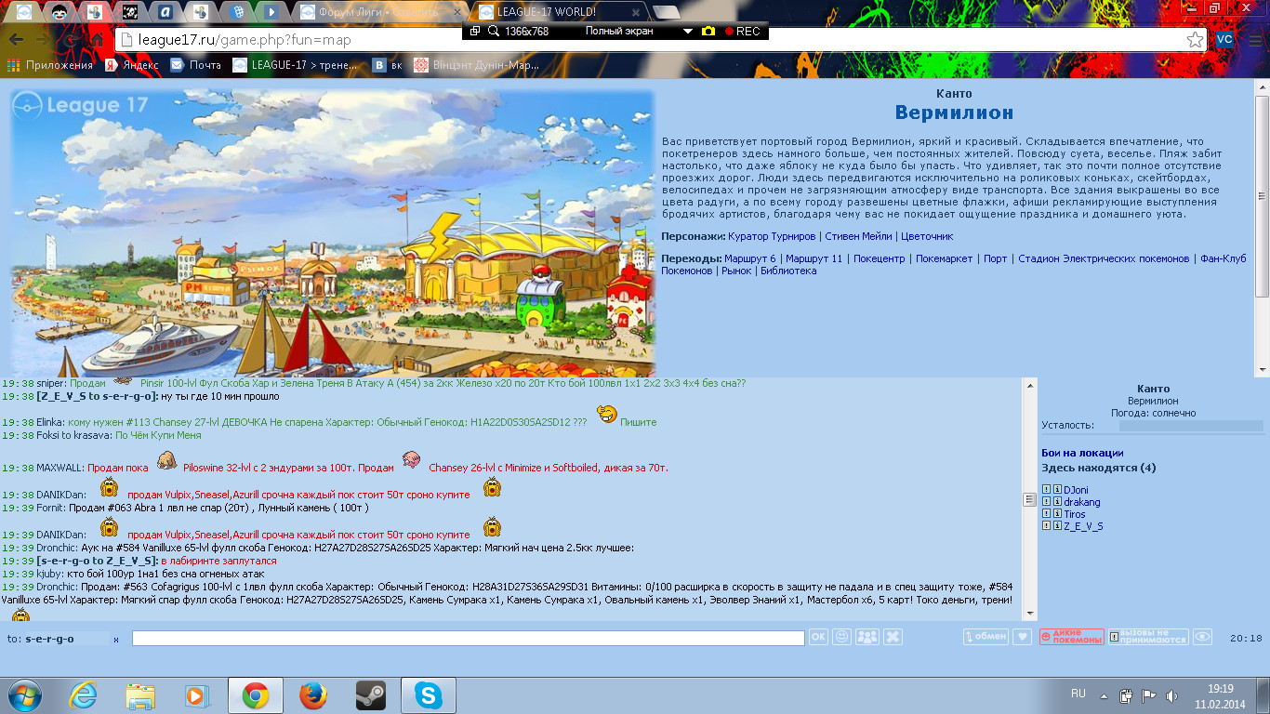1270x714 pixels.
Task: Open Приложения apps bookmark
Action: pos(50,65)
